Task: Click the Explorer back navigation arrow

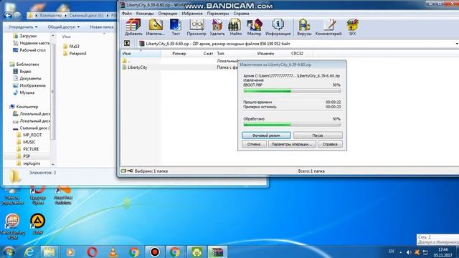Action: (x=8, y=15)
